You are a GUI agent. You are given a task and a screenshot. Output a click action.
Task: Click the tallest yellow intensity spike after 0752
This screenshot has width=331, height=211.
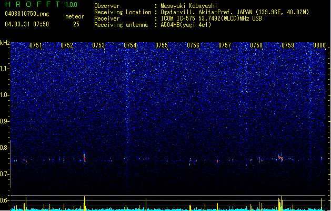pos(84,204)
